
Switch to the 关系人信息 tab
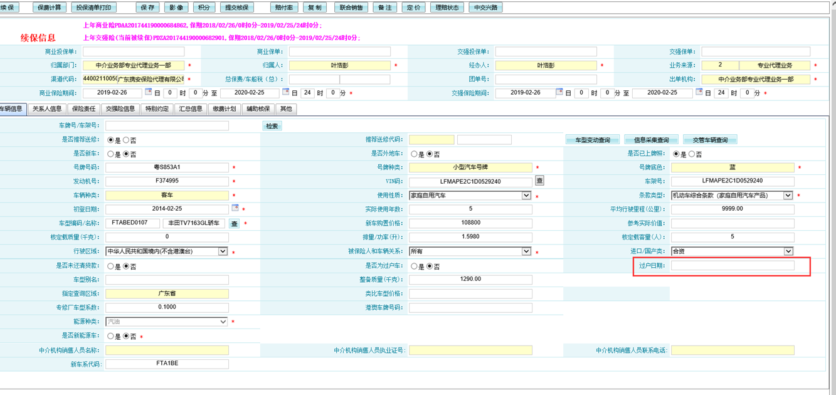47,109
